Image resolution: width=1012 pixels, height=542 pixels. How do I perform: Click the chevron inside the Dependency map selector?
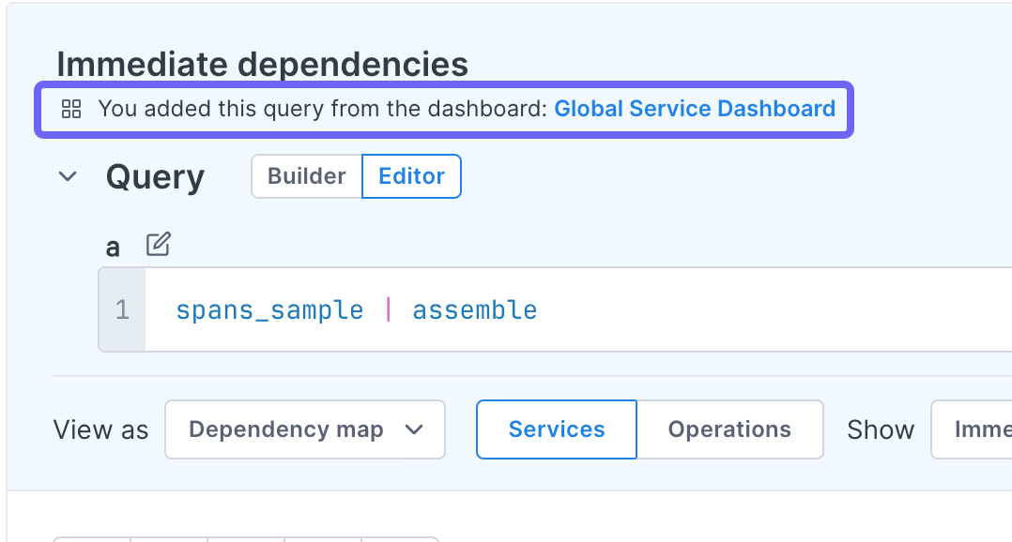(x=415, y=429)
